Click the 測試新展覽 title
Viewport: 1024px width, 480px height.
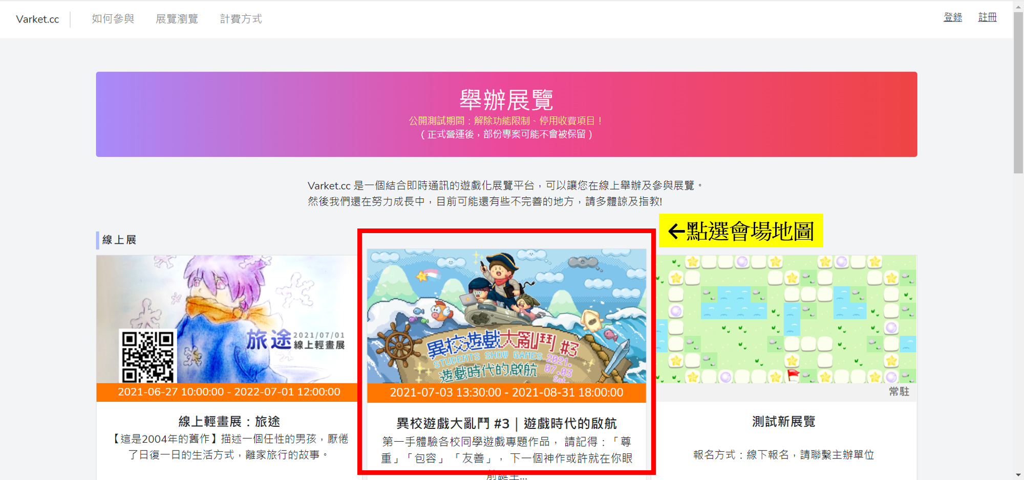tap(784, 422)
